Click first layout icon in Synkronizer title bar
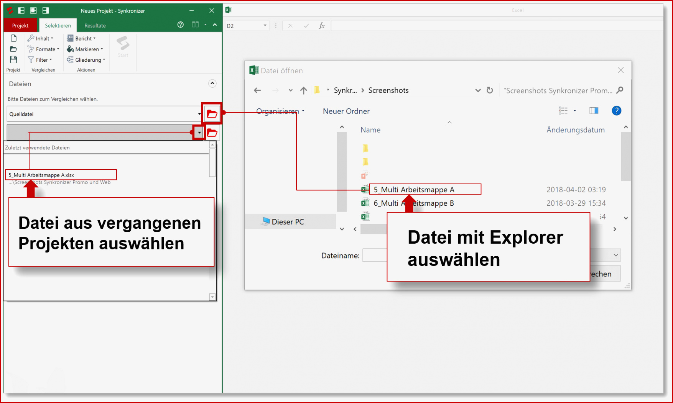Screen dimensions: 673x403 [21, 10]
